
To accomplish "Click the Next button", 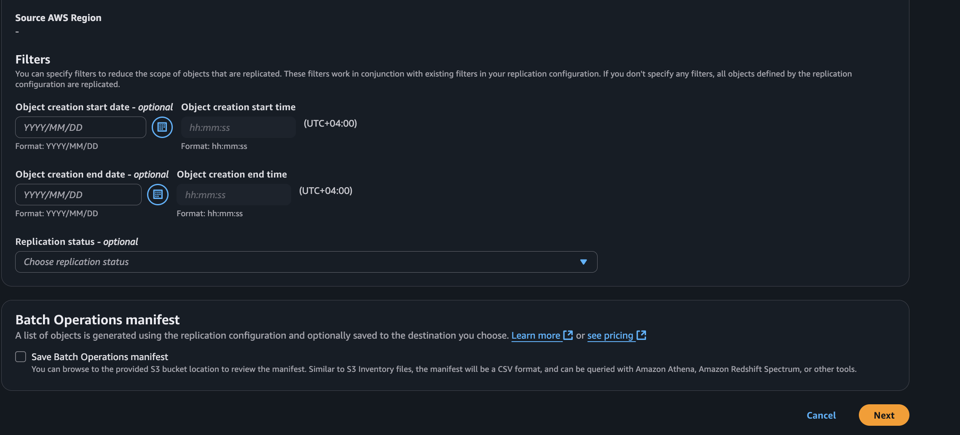I will coord(884,415).
